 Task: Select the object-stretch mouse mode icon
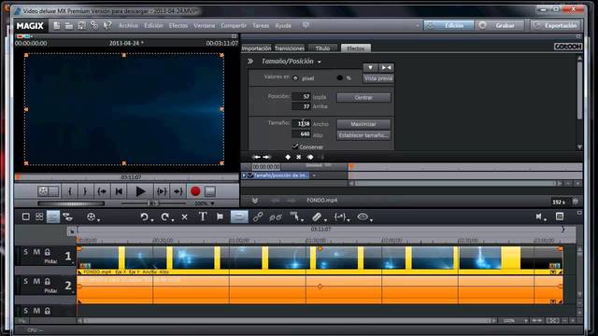coord(339,217)
